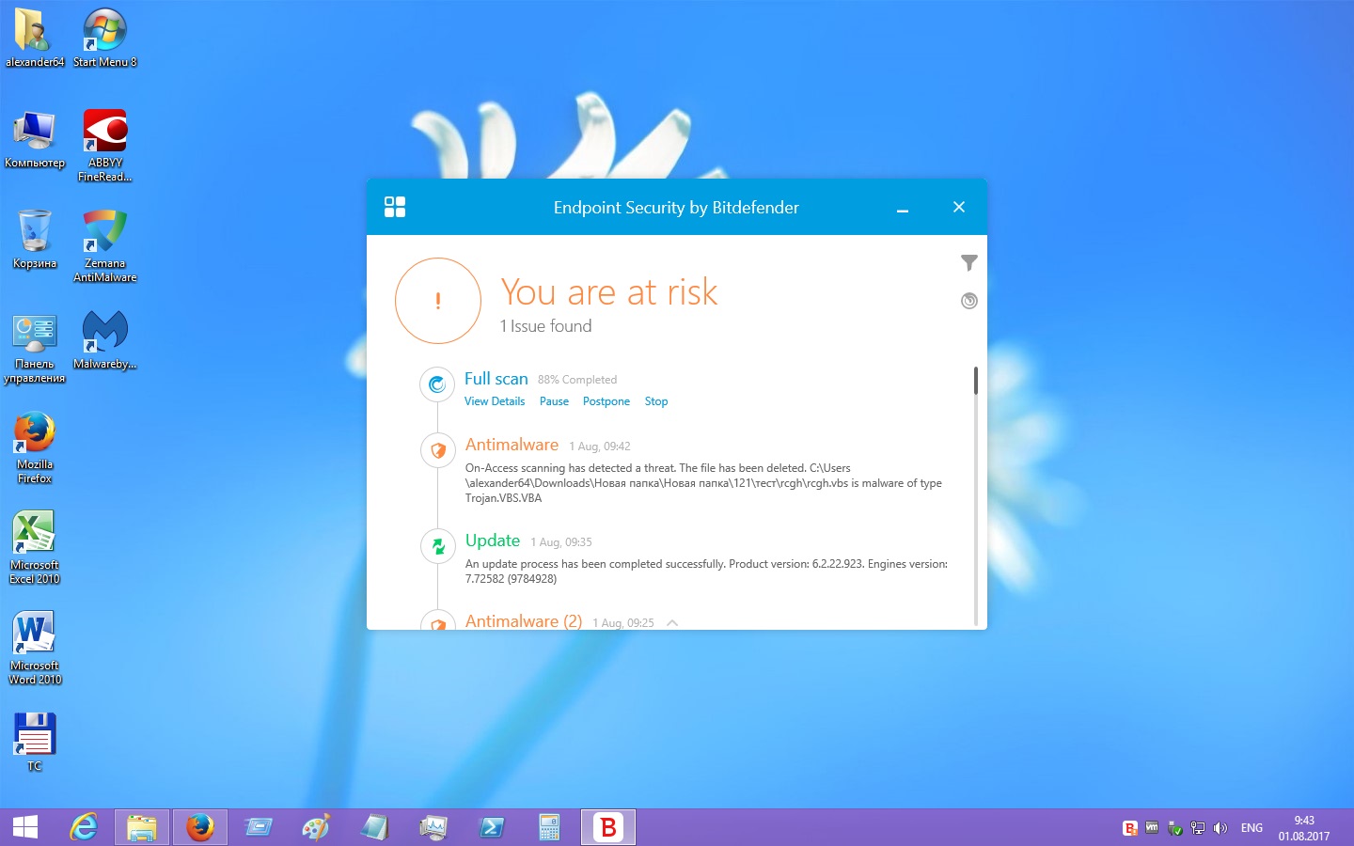Select the Start Menu 8 desktop shortcut

[105, 38]
